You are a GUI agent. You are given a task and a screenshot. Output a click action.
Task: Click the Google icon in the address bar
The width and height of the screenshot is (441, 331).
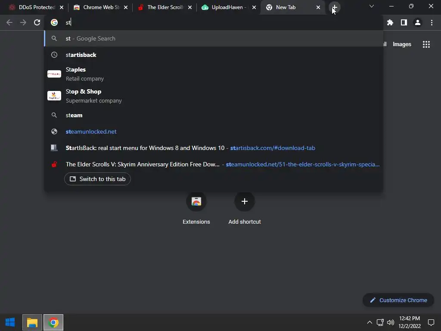(54, 22)
